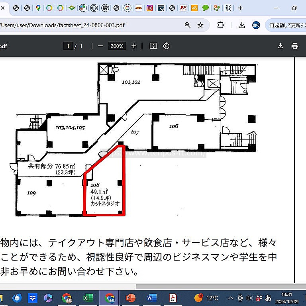306x306 pixels.
Task: Expand the system tray hidden icons chevron
Action: 230,298
